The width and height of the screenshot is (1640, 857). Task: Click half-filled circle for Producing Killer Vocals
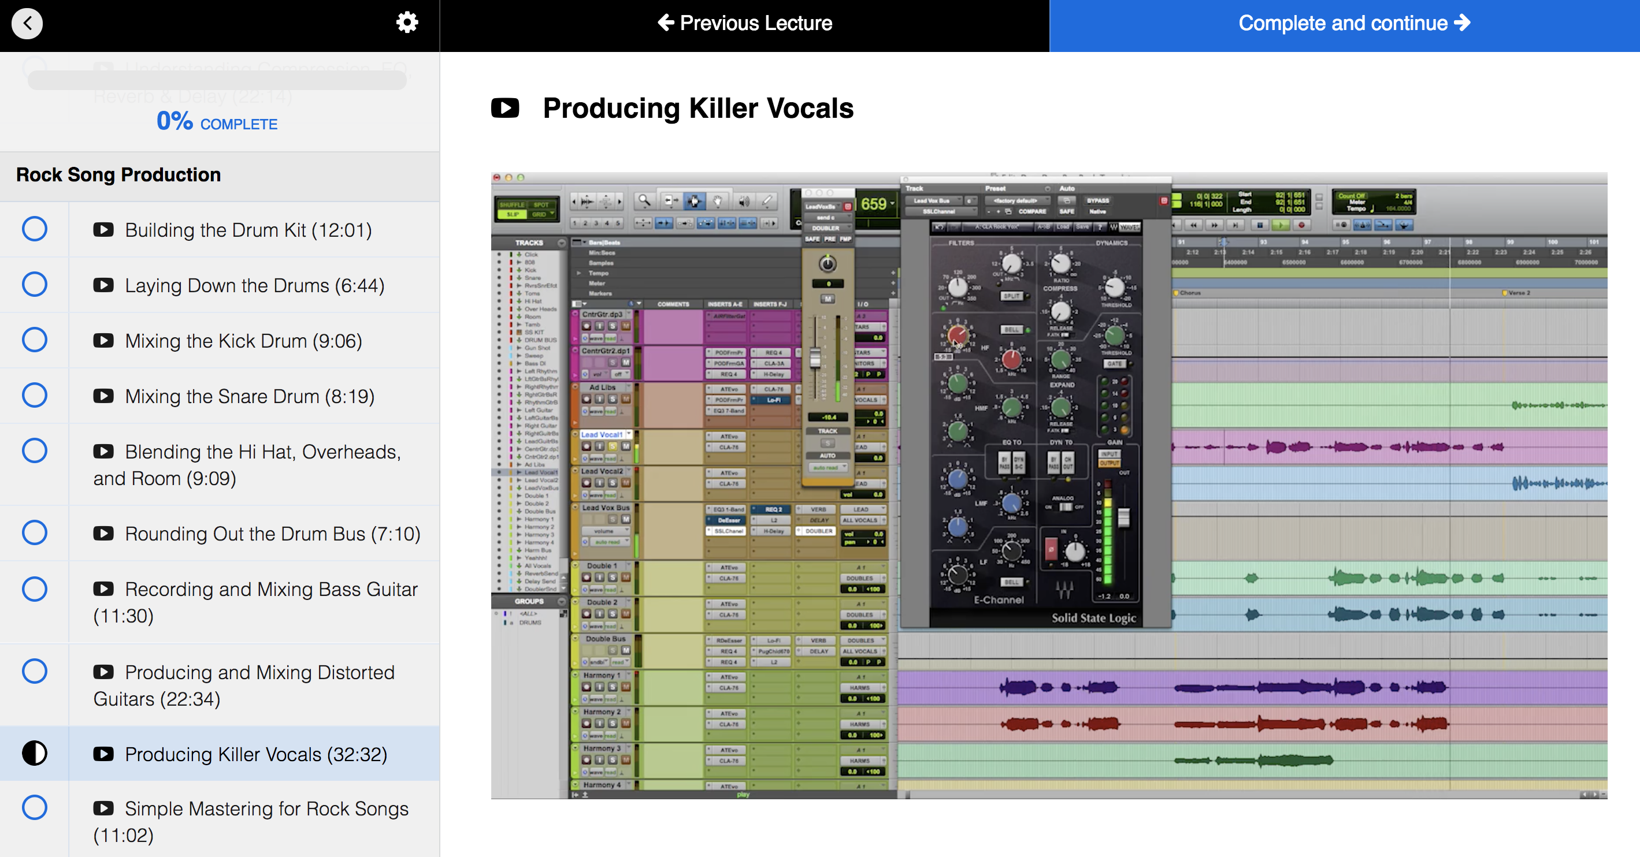[x=34, y=752]
